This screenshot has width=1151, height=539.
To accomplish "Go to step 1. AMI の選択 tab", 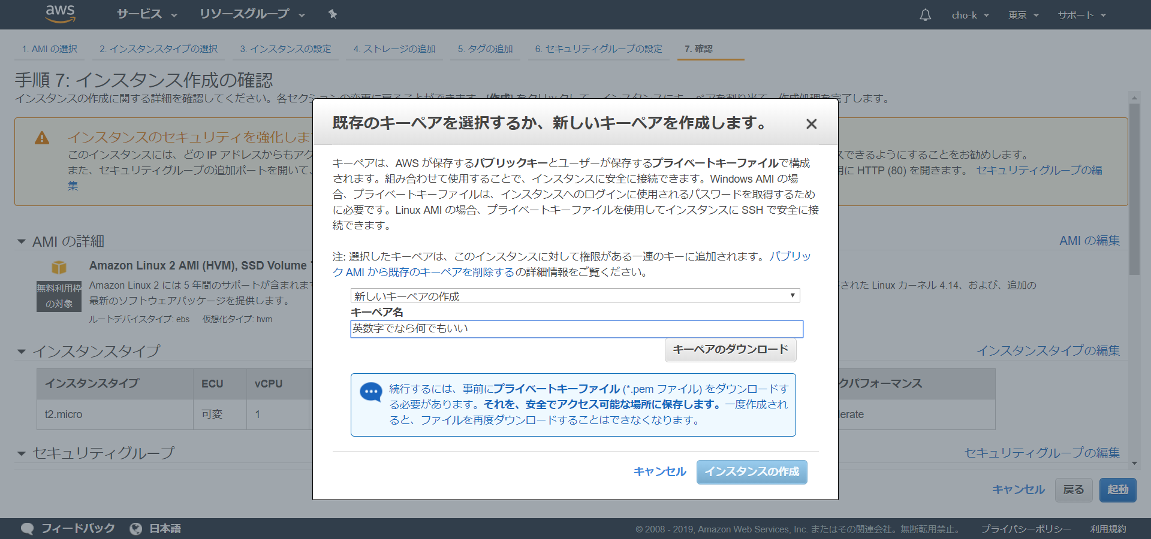I will [50, 49].
